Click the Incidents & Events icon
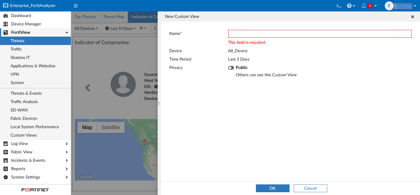The height and width of the screenshot is (195, 420). 6,160
